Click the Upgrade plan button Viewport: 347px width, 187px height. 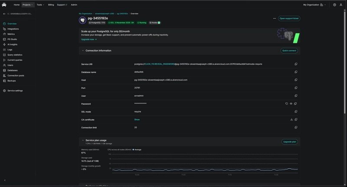click(289, 142)
